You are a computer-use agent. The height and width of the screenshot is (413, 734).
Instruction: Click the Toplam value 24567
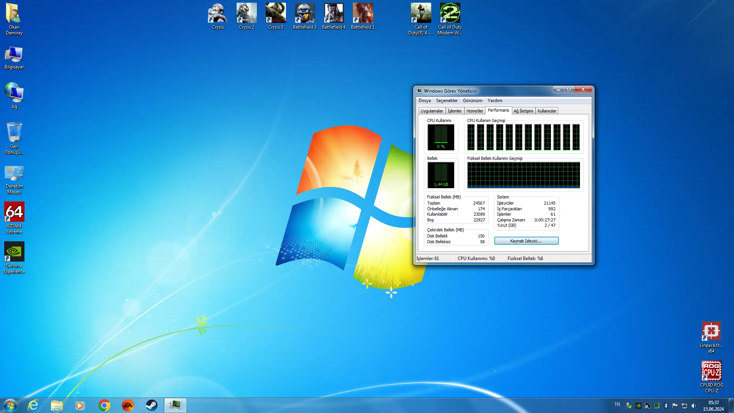click(x=479, y=203)
